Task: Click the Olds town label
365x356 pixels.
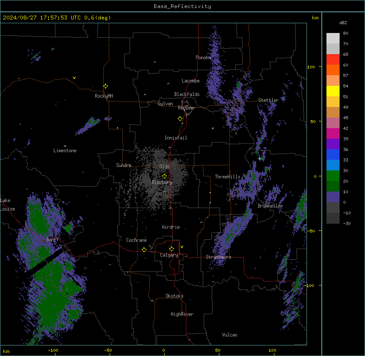Action: pyautogui.click(x=164, y=167)
